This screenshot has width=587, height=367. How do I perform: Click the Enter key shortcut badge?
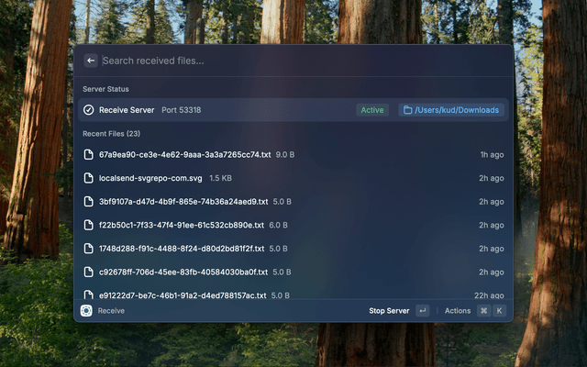[x=422, y=311]
